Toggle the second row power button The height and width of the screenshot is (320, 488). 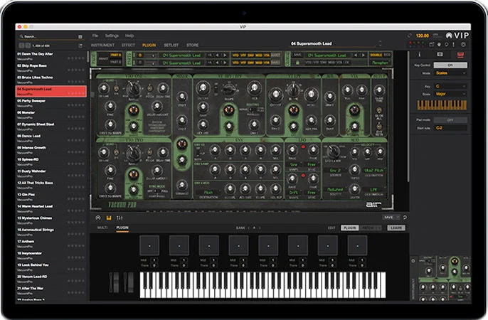[139, 63]
